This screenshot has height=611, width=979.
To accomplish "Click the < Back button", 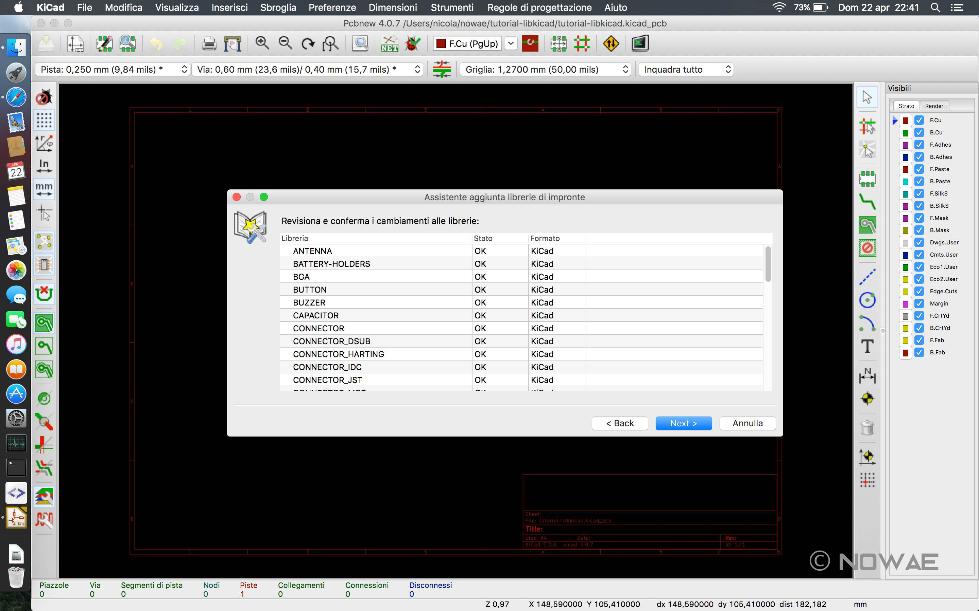I will click(620, 423).
